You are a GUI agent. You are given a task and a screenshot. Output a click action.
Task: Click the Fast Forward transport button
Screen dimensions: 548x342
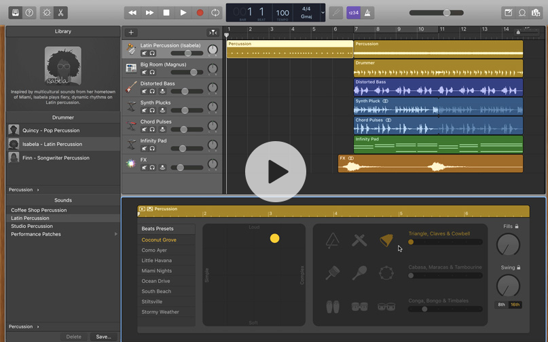click(149, 13)
